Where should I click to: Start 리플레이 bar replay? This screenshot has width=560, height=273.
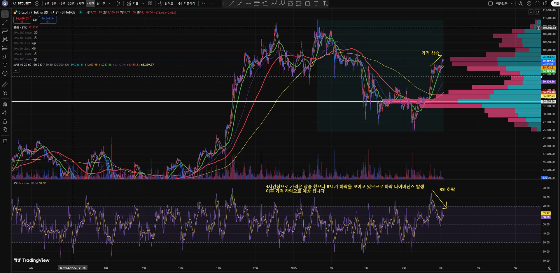click(x=186, y=3)
